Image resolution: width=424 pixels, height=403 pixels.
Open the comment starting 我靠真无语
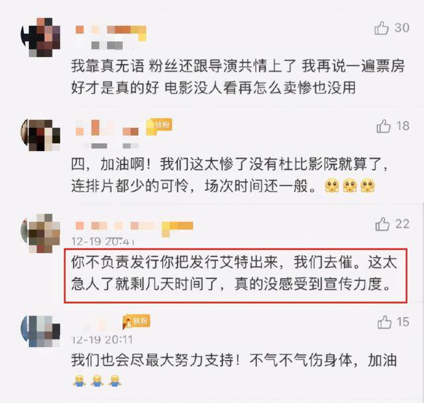(x=238, y=77)
